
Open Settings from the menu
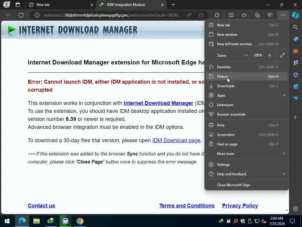click(x=247, y=164)
